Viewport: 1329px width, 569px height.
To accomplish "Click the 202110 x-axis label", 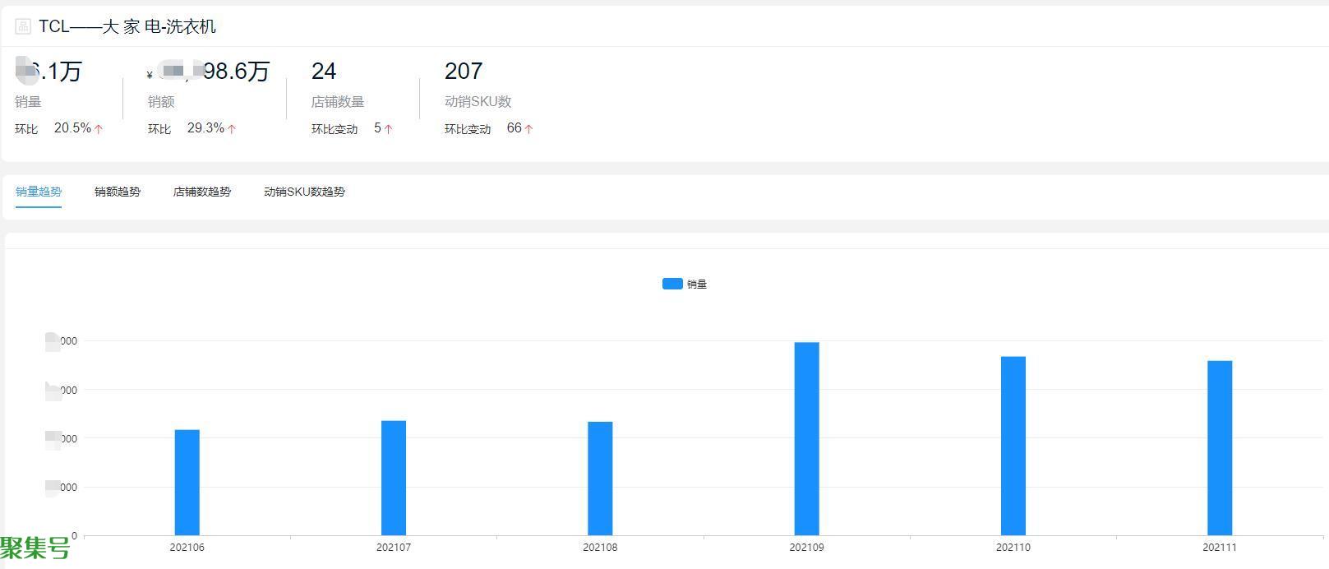I will 1013,548.
